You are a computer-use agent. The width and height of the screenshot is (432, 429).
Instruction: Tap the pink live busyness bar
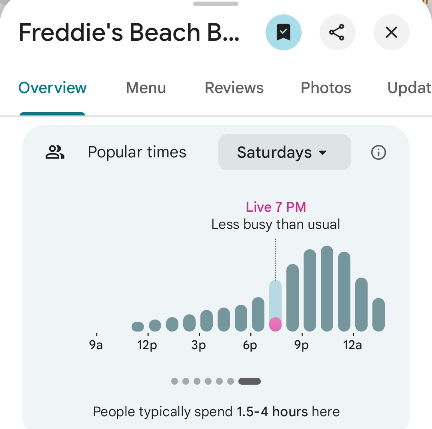pos(275,324)
